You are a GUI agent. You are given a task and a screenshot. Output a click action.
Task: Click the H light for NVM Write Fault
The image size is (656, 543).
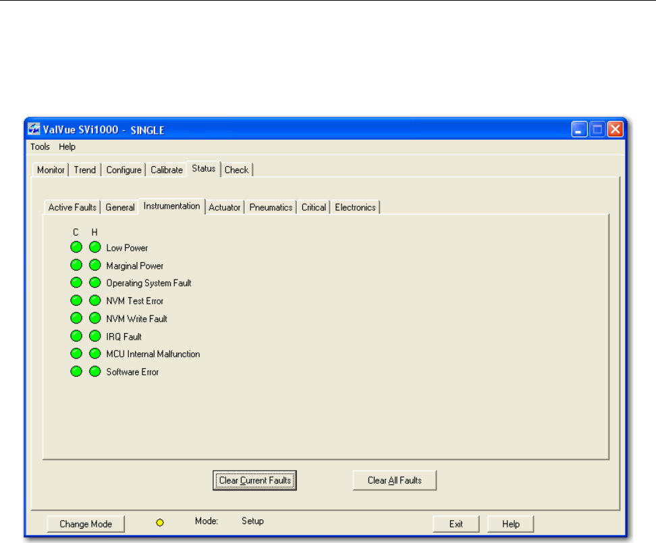[x=95, y=318]
